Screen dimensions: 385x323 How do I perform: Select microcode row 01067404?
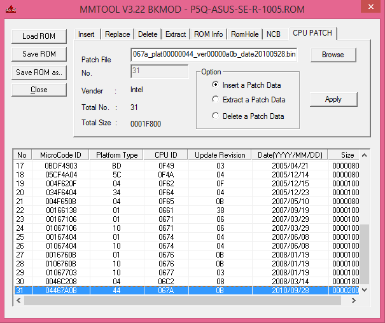186,245
